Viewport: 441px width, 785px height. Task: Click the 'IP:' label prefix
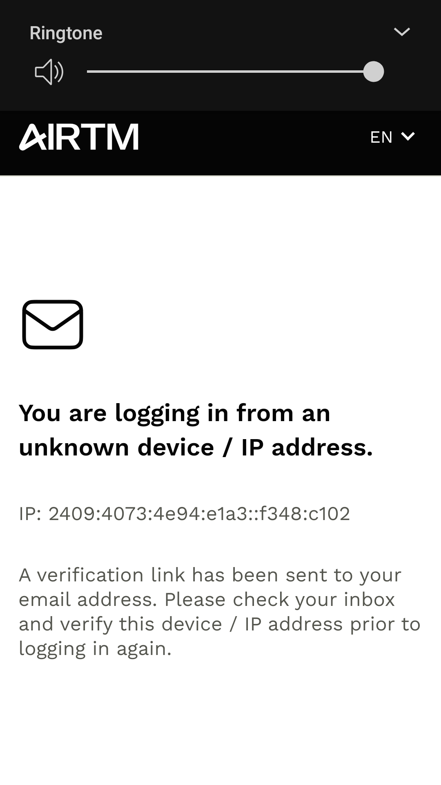click(x=30, y=514)
